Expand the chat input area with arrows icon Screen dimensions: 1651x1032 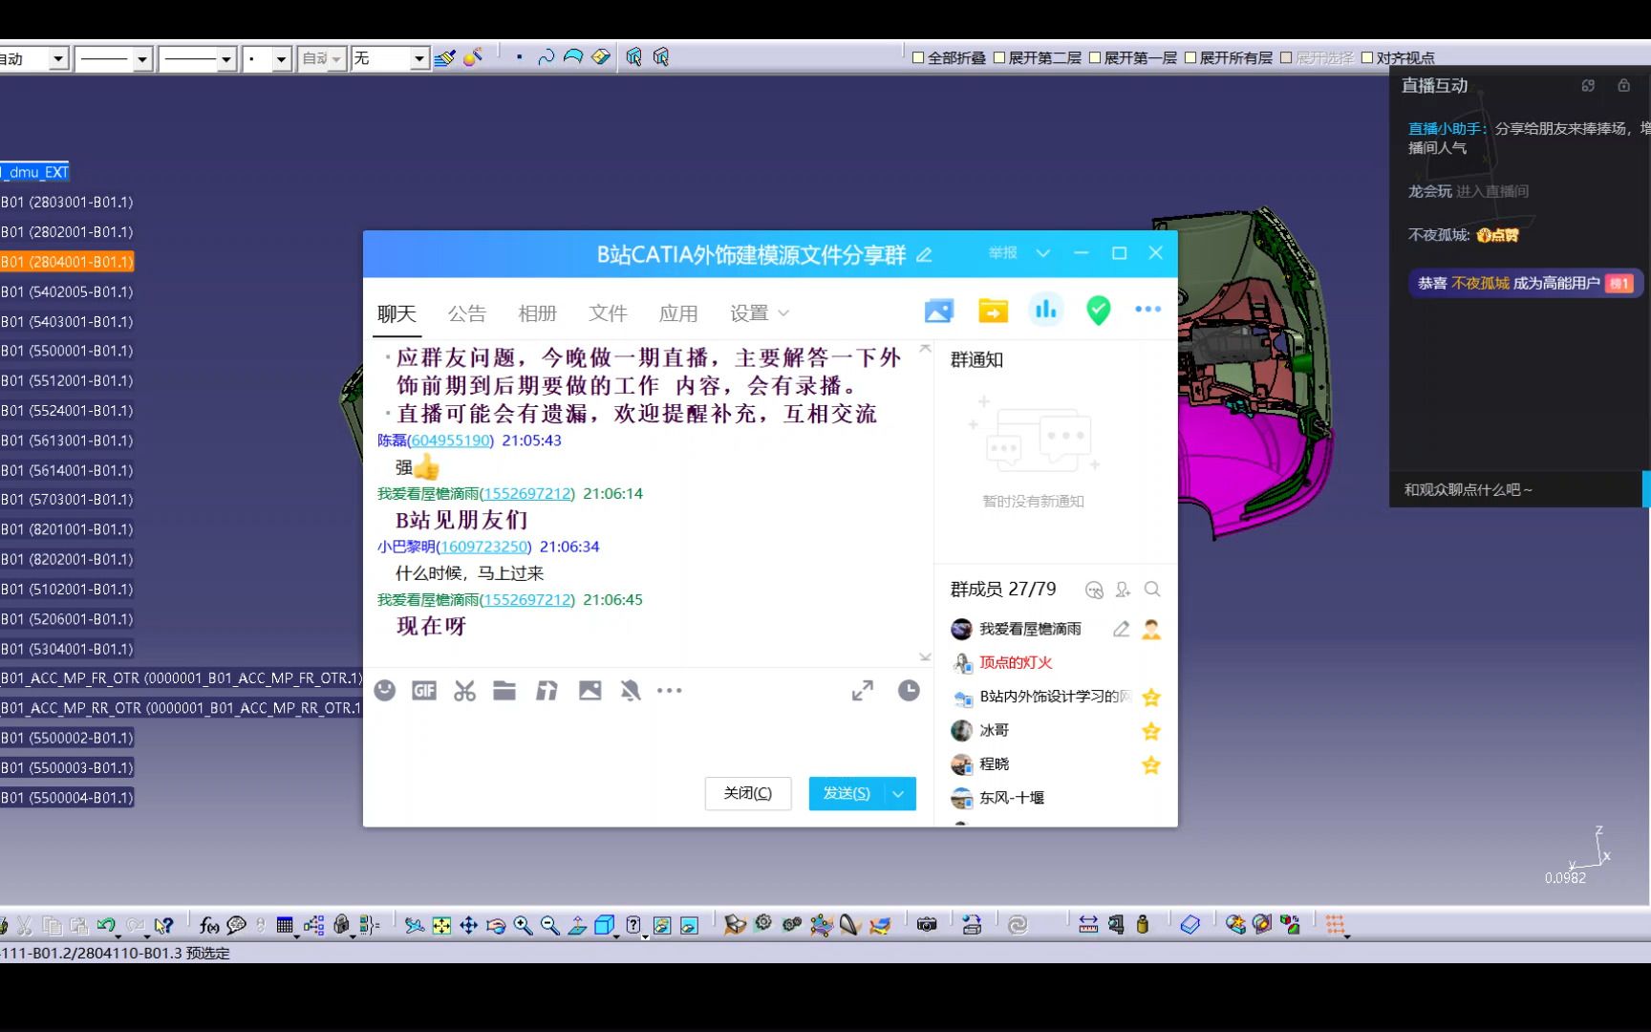(x=863, y=690)
